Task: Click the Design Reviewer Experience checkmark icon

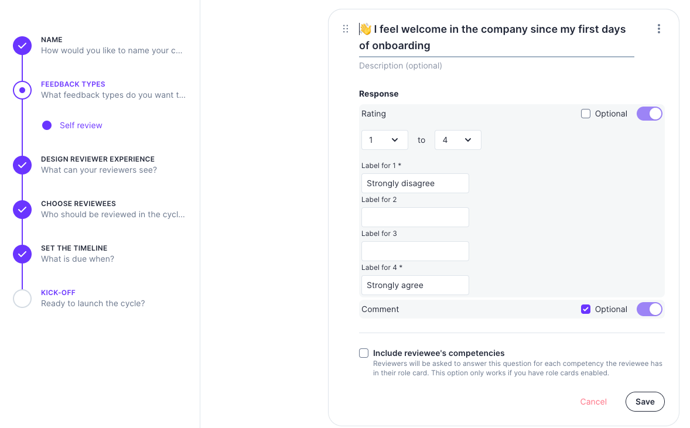Action: tap(22, 165)
